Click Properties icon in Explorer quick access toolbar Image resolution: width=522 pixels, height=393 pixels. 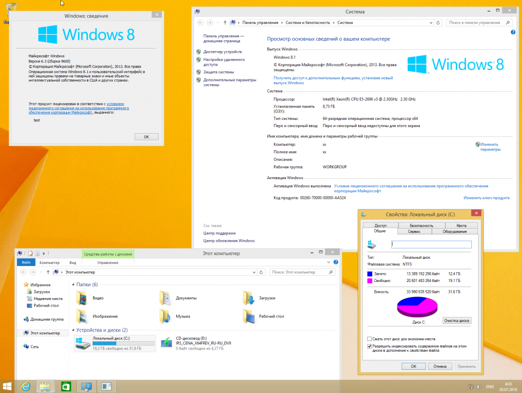coord(30,254)
